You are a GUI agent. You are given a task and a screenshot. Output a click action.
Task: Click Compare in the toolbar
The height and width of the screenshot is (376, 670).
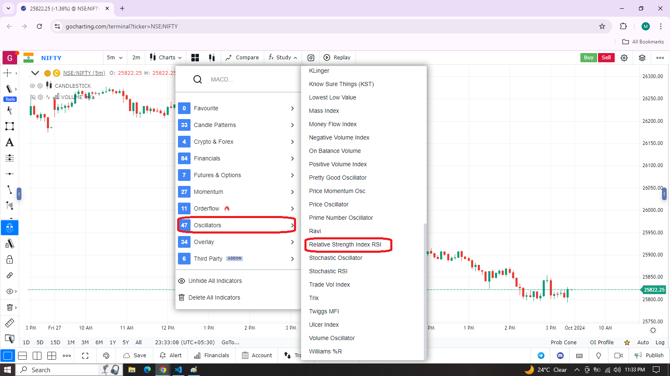click(x=242, y=58)
